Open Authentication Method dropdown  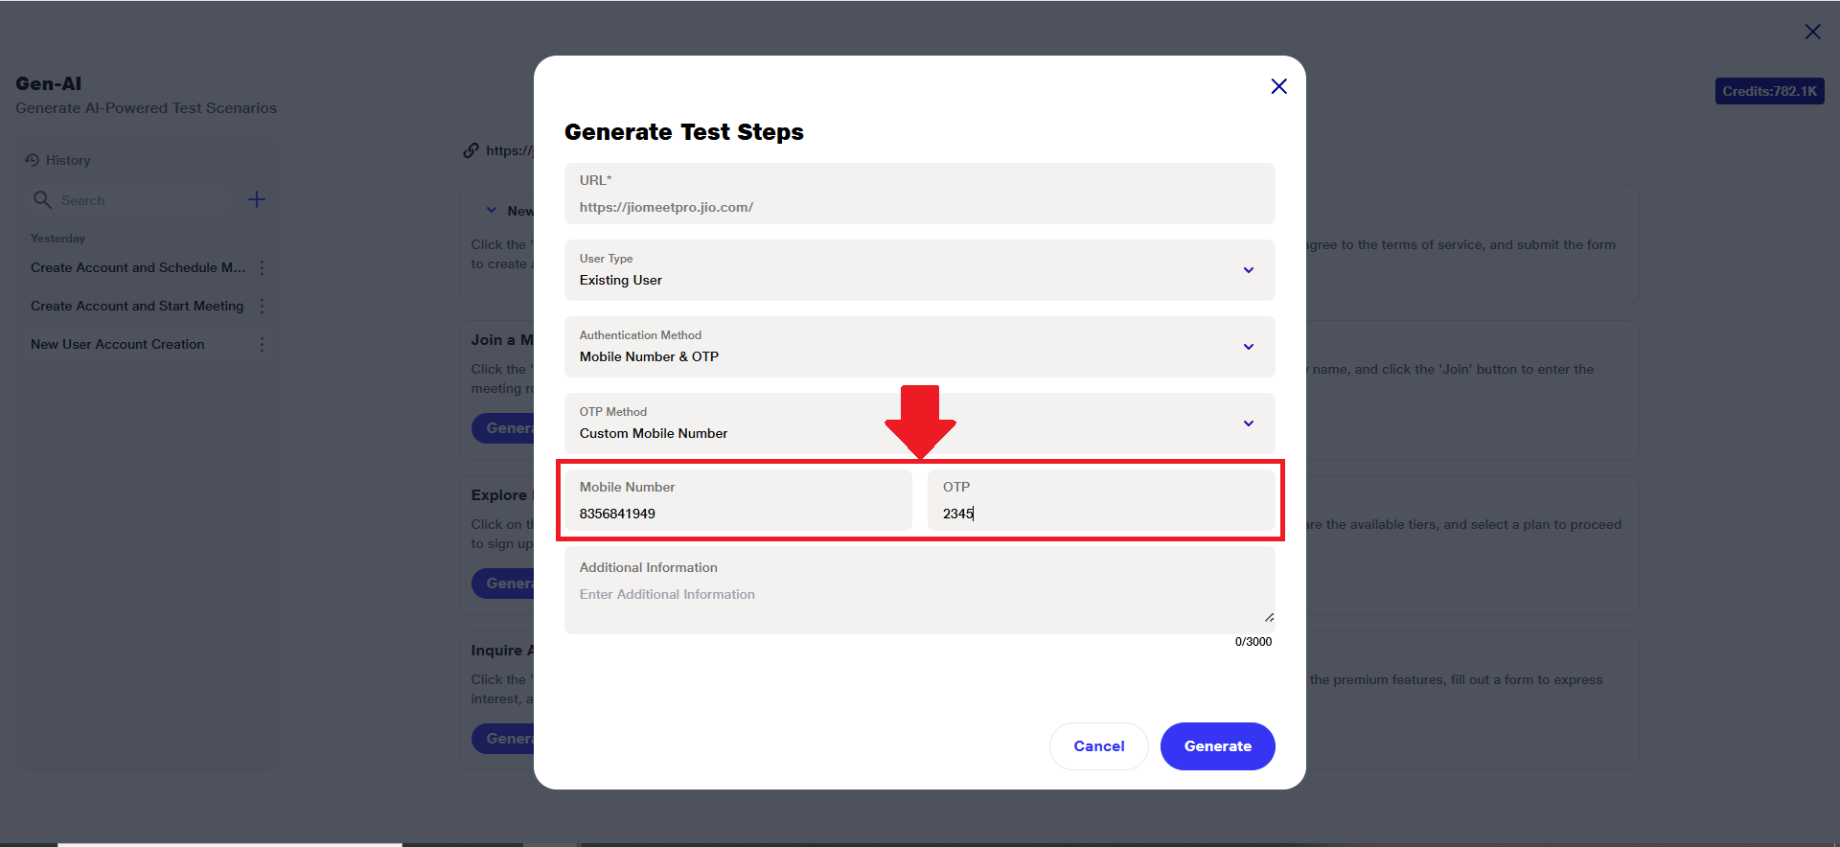(1248, 347)
